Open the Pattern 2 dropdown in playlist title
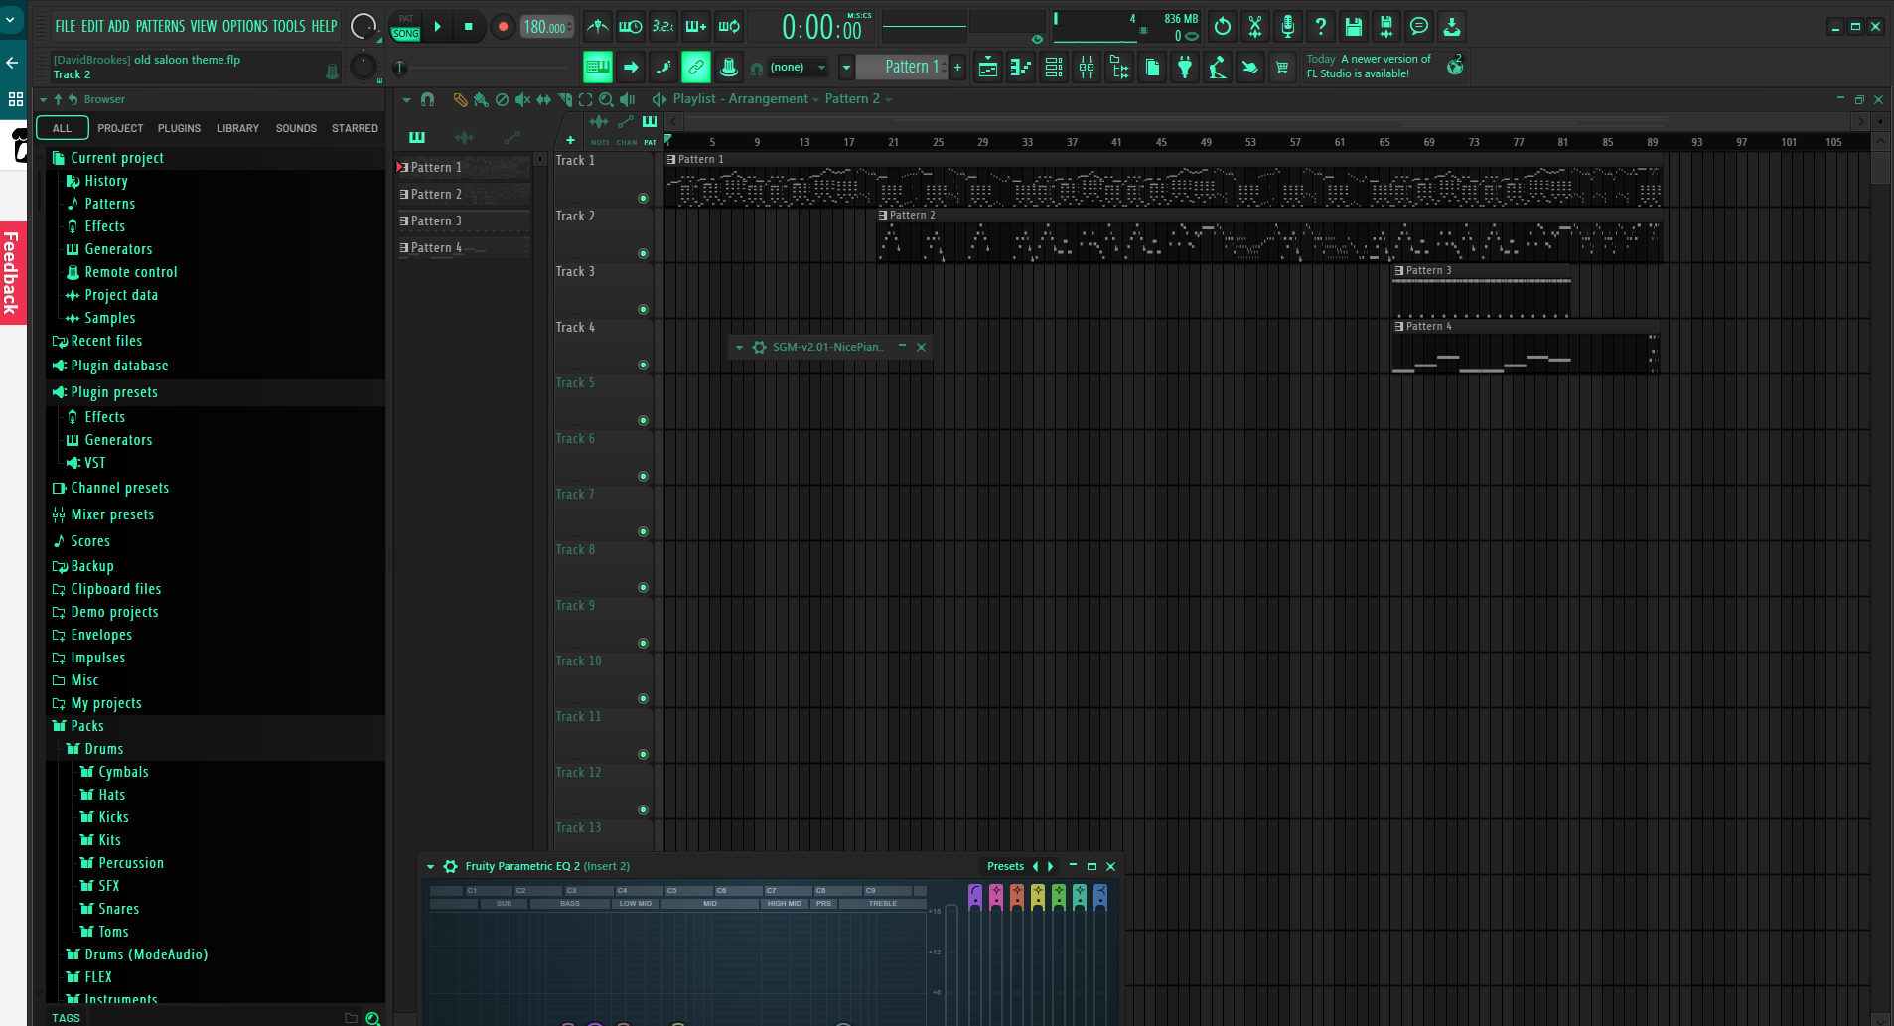1894x1026 pixels. (858, 99)
